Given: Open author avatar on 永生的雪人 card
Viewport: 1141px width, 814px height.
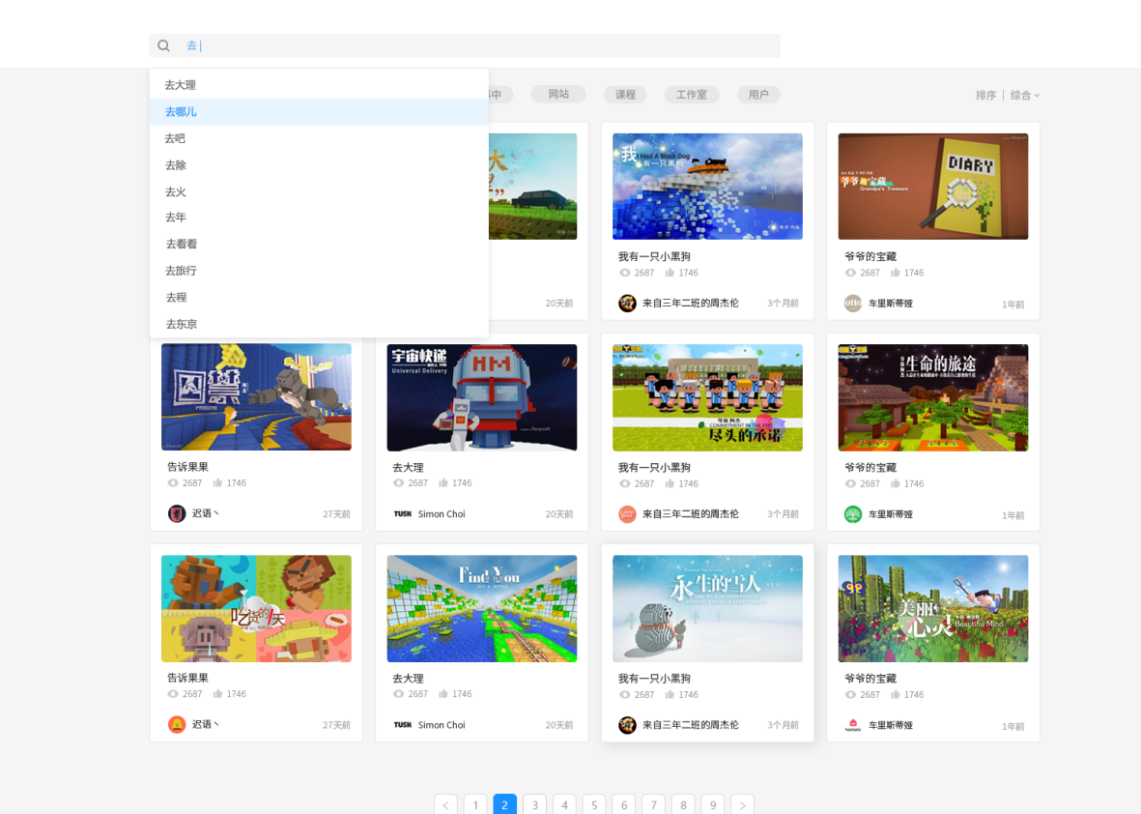Looking at the screenshot, I should 627,725.
